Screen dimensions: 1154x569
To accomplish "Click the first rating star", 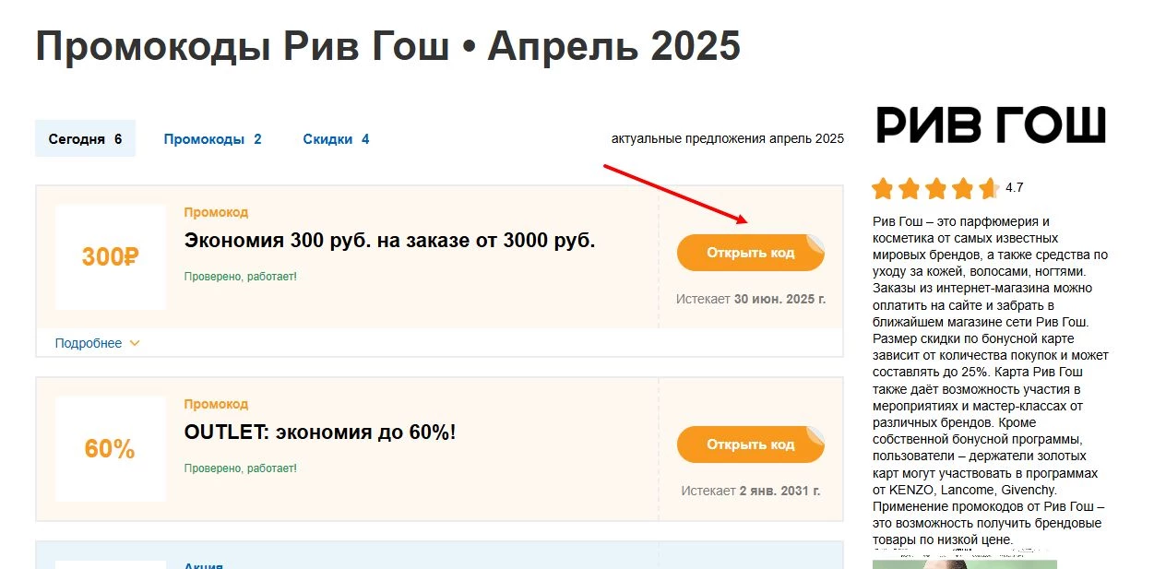I will 883,189.
